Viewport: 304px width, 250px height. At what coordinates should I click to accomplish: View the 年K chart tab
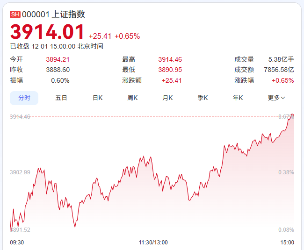(238, 98)
